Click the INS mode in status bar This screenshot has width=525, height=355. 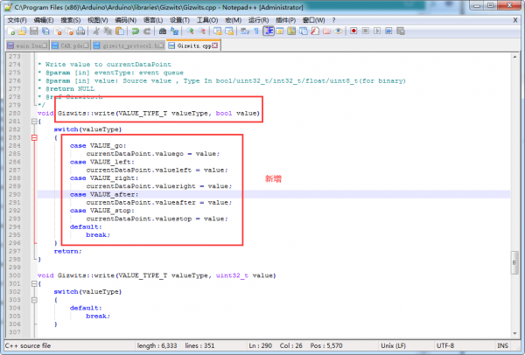click(x=502, y=345)
